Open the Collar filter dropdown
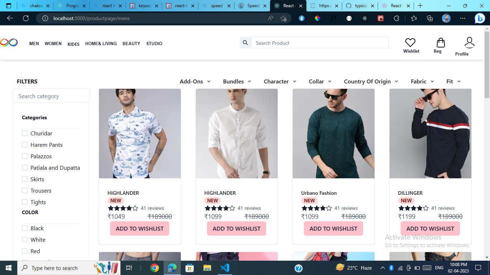Screen dimensions: 490x275 click(320, 81)
